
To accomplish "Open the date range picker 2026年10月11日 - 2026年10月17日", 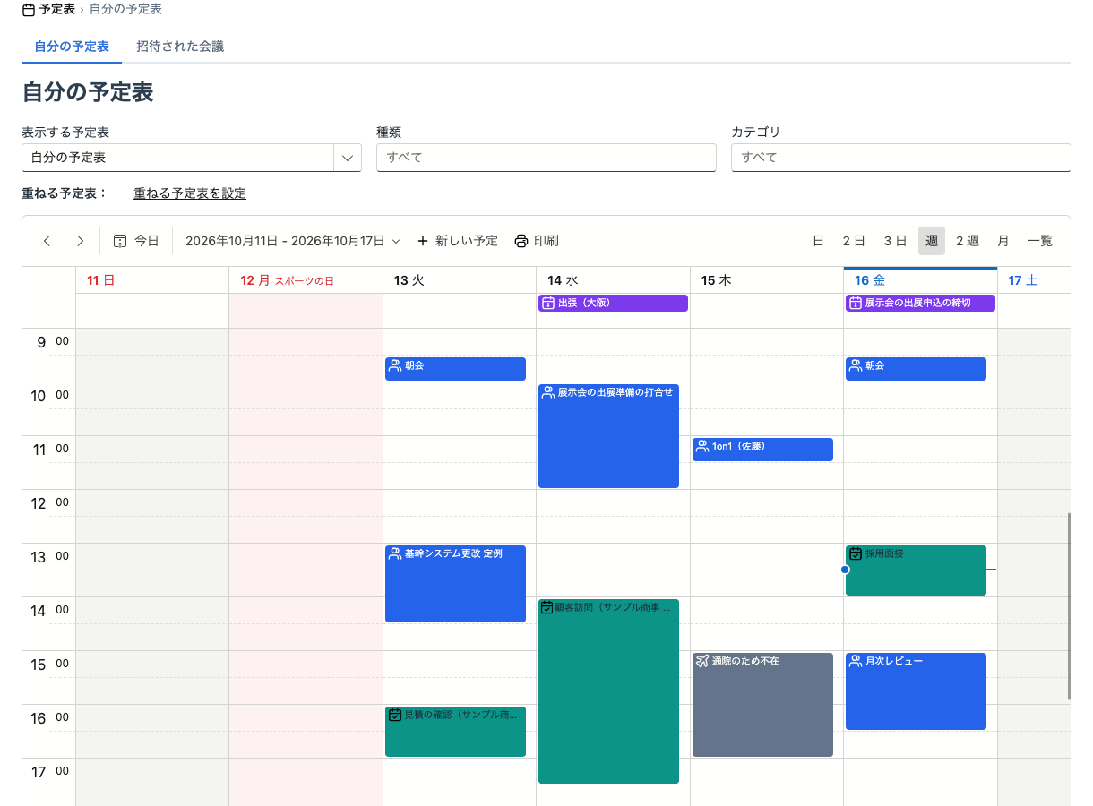I will coord(293,241).
